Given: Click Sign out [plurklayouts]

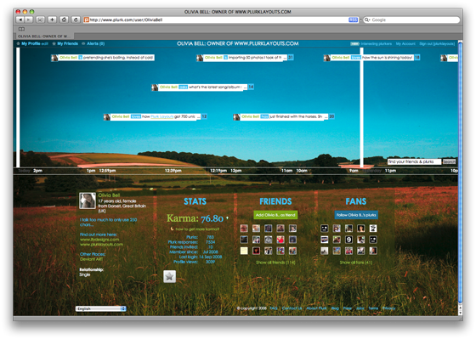Looking at the screenshot, I should tap(437, 43).
